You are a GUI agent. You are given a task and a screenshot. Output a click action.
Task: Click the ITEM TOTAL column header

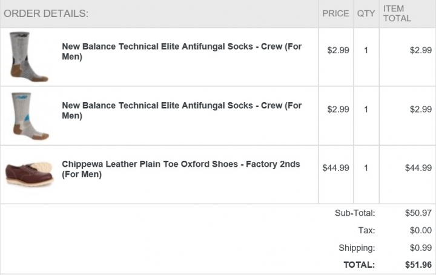click(397, 13)
